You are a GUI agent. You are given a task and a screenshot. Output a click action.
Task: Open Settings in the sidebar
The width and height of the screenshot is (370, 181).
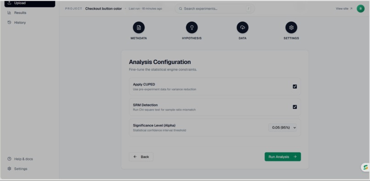click(21, 169)
